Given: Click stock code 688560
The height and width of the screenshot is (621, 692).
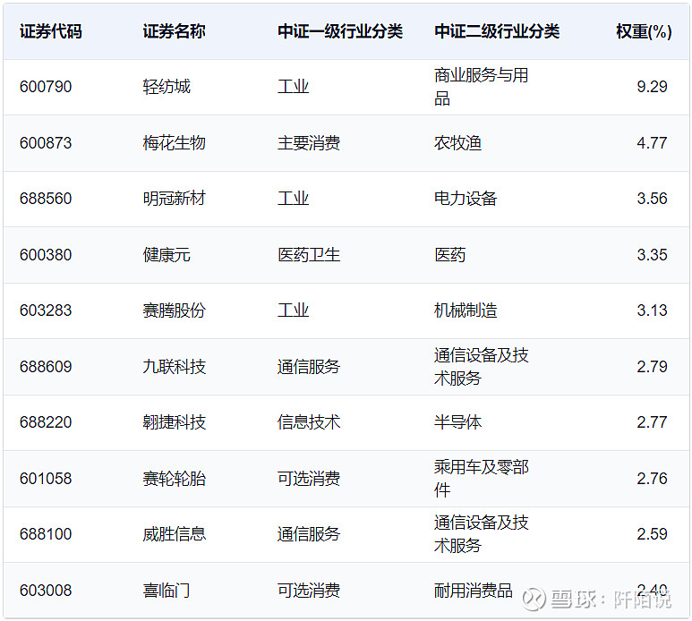Looking at the screenshot, I should (46, 199).
